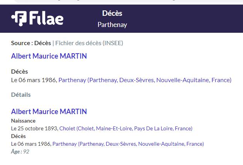Screen dimensions: 243x165
Task: Click Maine-Et-Loire in the birthplace link
Action: [x=114, y=128]
